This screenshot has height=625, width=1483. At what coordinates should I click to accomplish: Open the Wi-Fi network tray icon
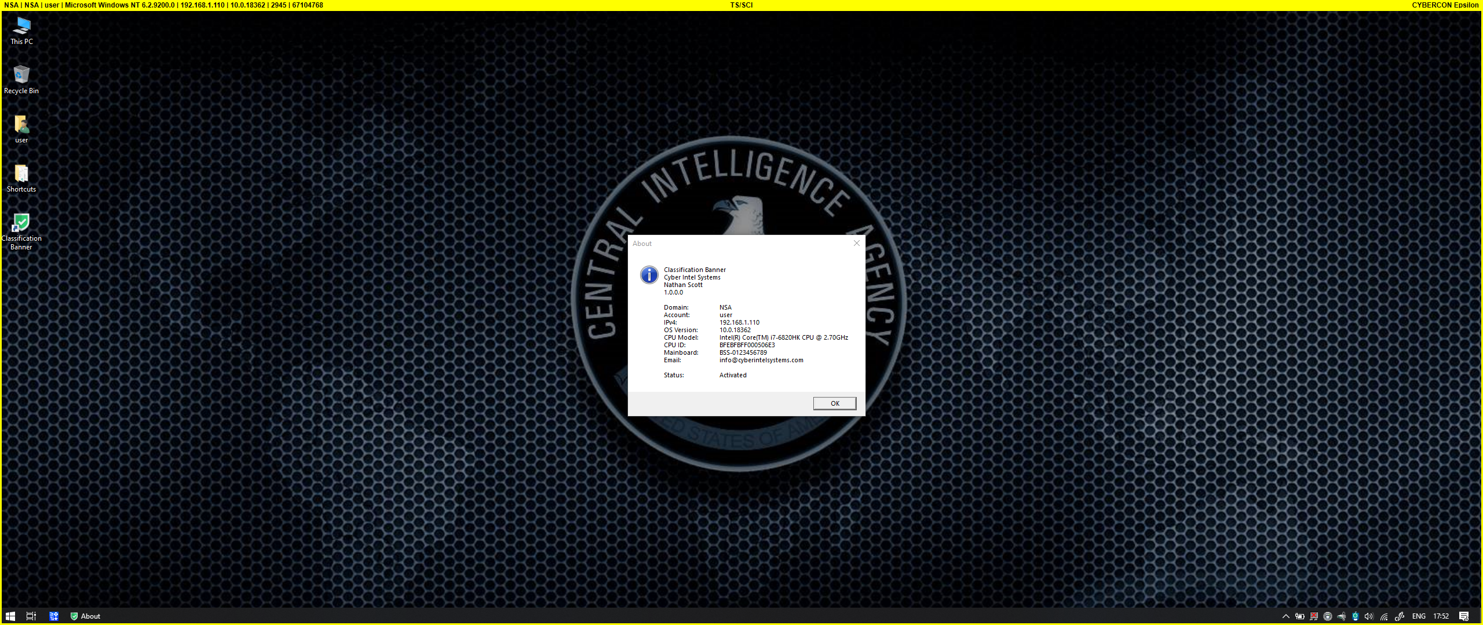point(1384,616)
